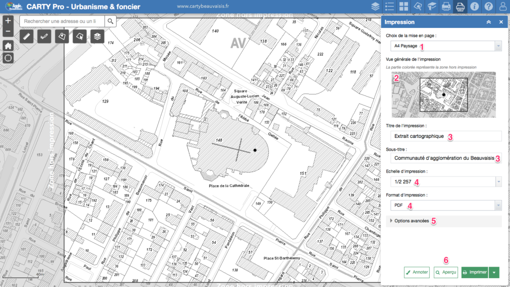This screenshot has height=287, width=510.
Task: Open the Imprimer split-button arrow
Action: [494, 273]
